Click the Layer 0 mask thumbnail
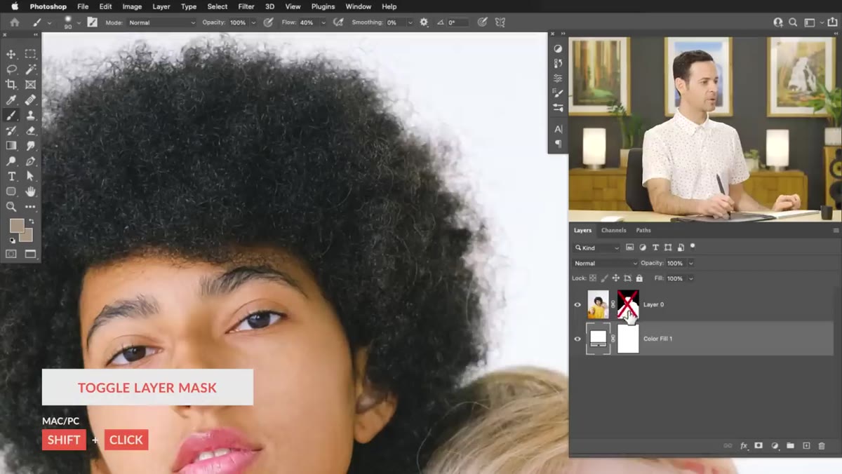Viewport: 842px width, 474px height. [628, 305]
